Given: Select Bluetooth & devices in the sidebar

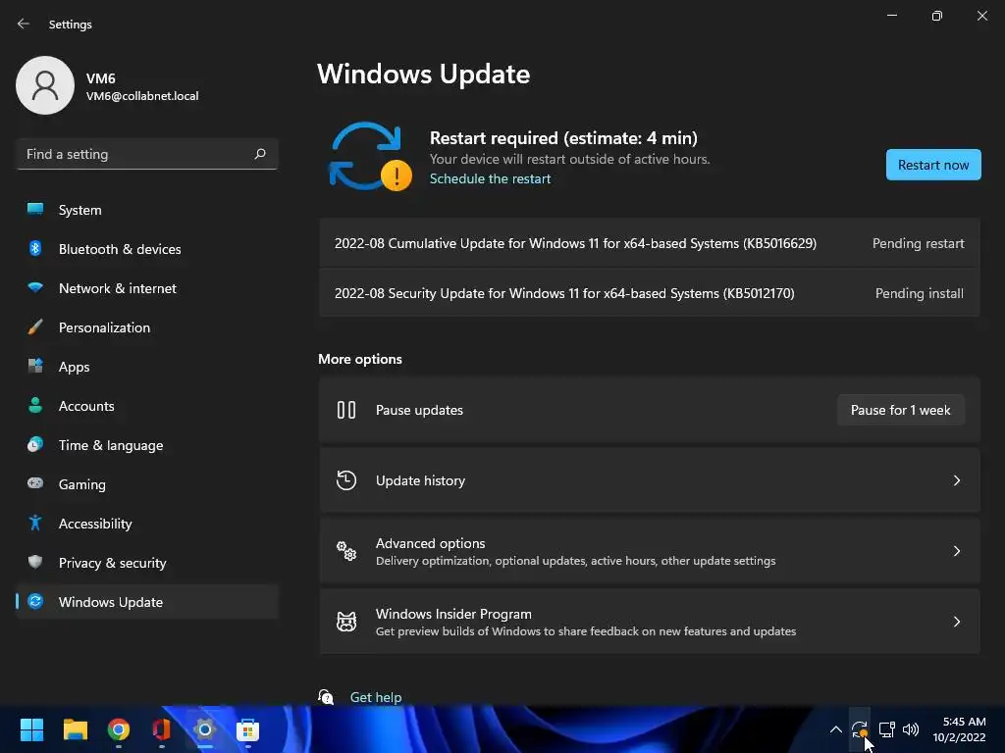Looking at the screenshot, I should tap(147, 248).
